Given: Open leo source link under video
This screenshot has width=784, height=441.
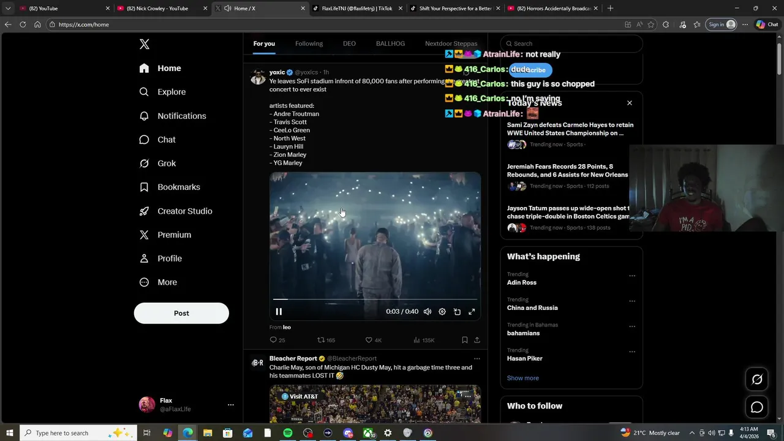Looking at the screenshot, I should (287, 328).
